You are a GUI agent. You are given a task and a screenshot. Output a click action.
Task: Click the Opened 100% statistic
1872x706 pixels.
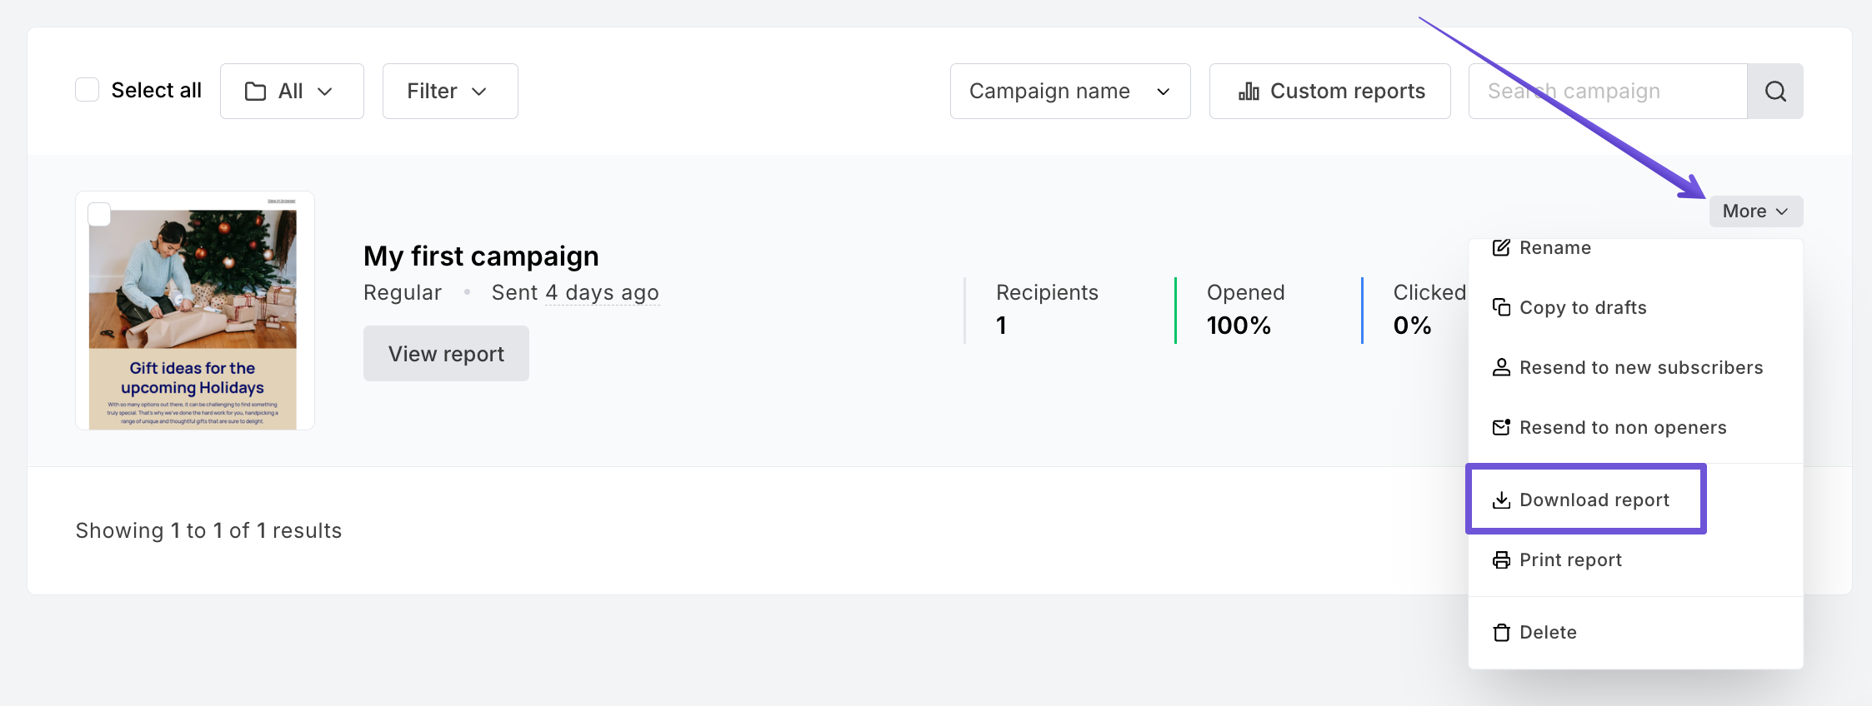pyautogui.click(x=1245, y=310)
